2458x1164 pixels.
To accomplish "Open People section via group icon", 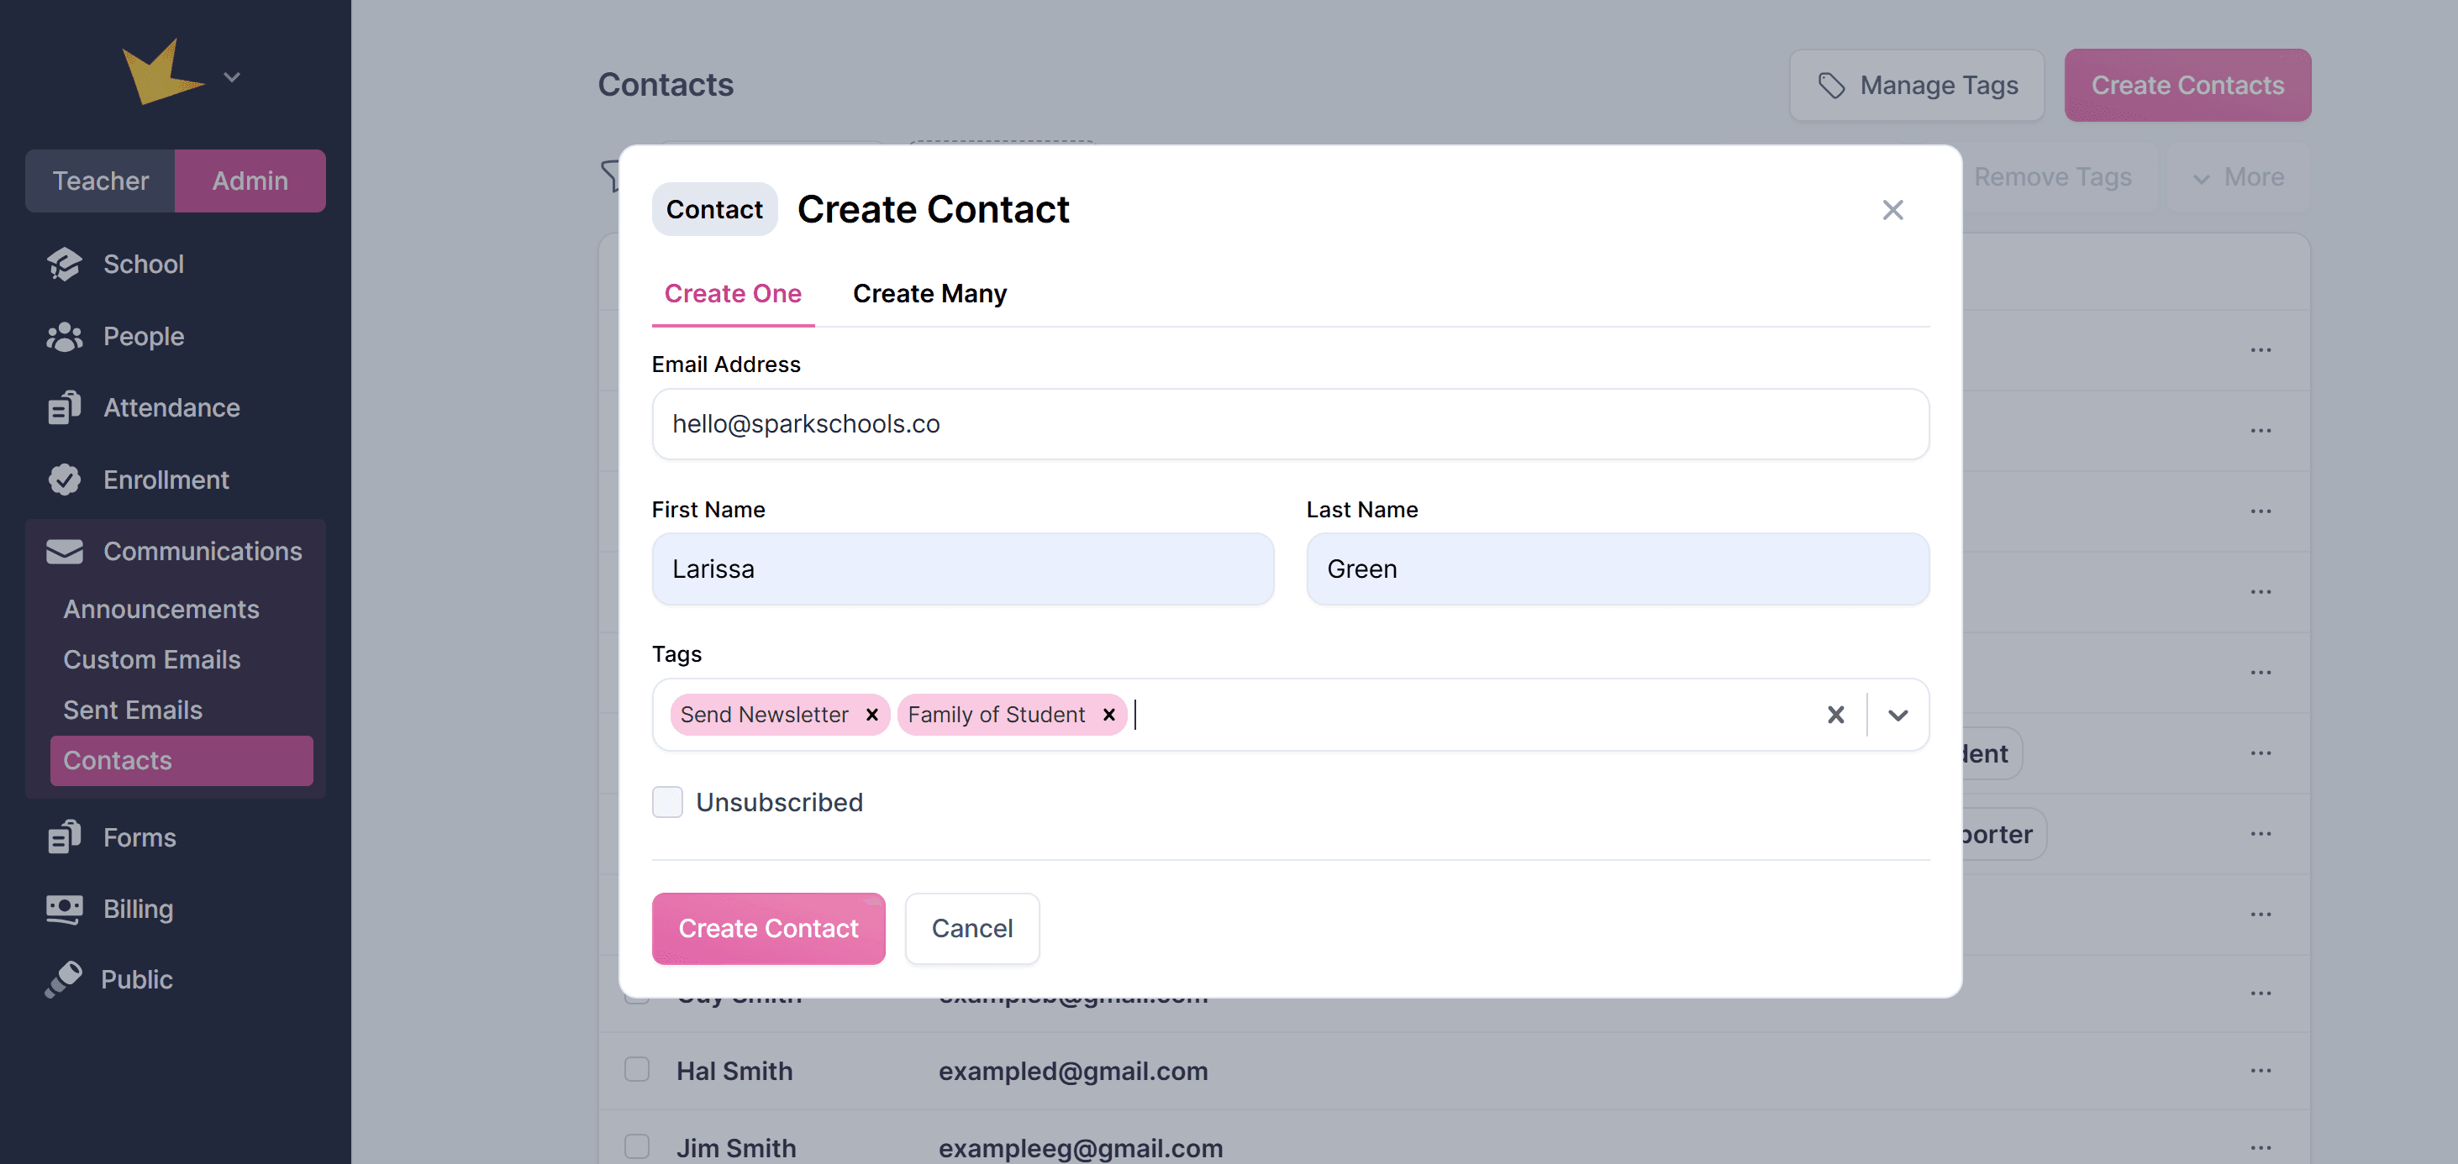I will (64, 337).
